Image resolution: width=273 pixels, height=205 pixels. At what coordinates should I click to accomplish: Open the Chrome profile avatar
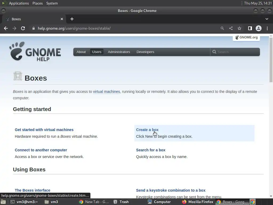pyautogui.click(x=259, y=28)
